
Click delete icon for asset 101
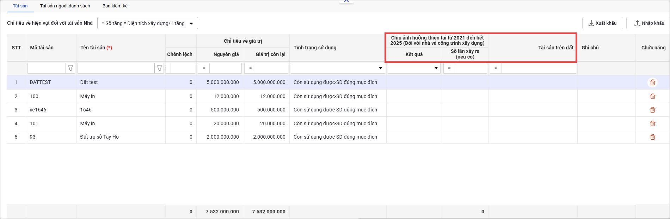652,123
